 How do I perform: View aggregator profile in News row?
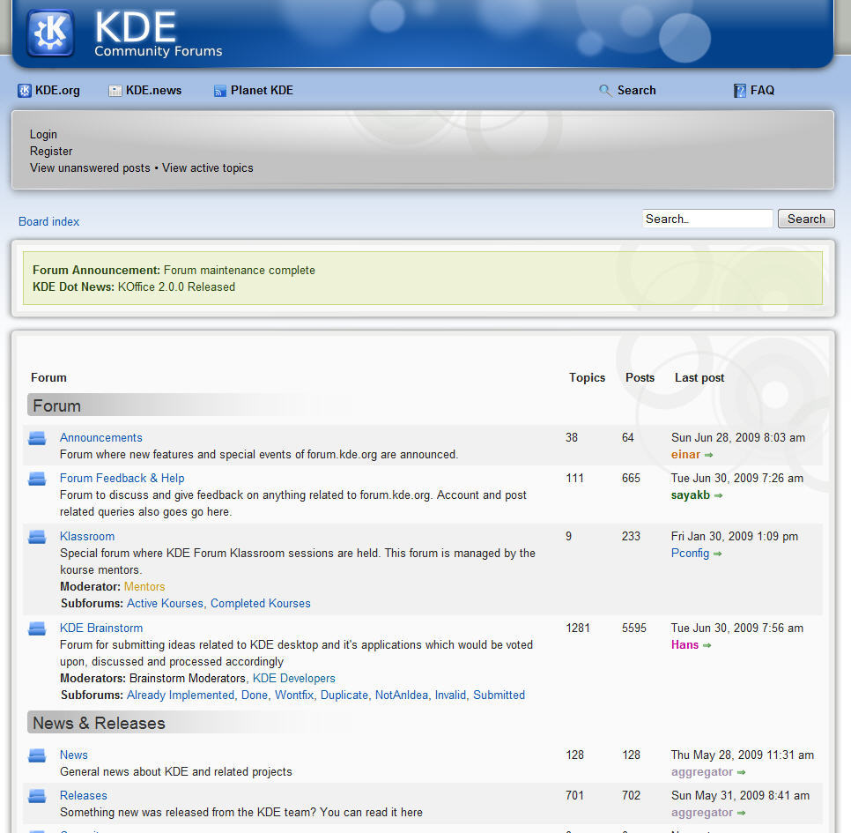(x=702, y=773)
